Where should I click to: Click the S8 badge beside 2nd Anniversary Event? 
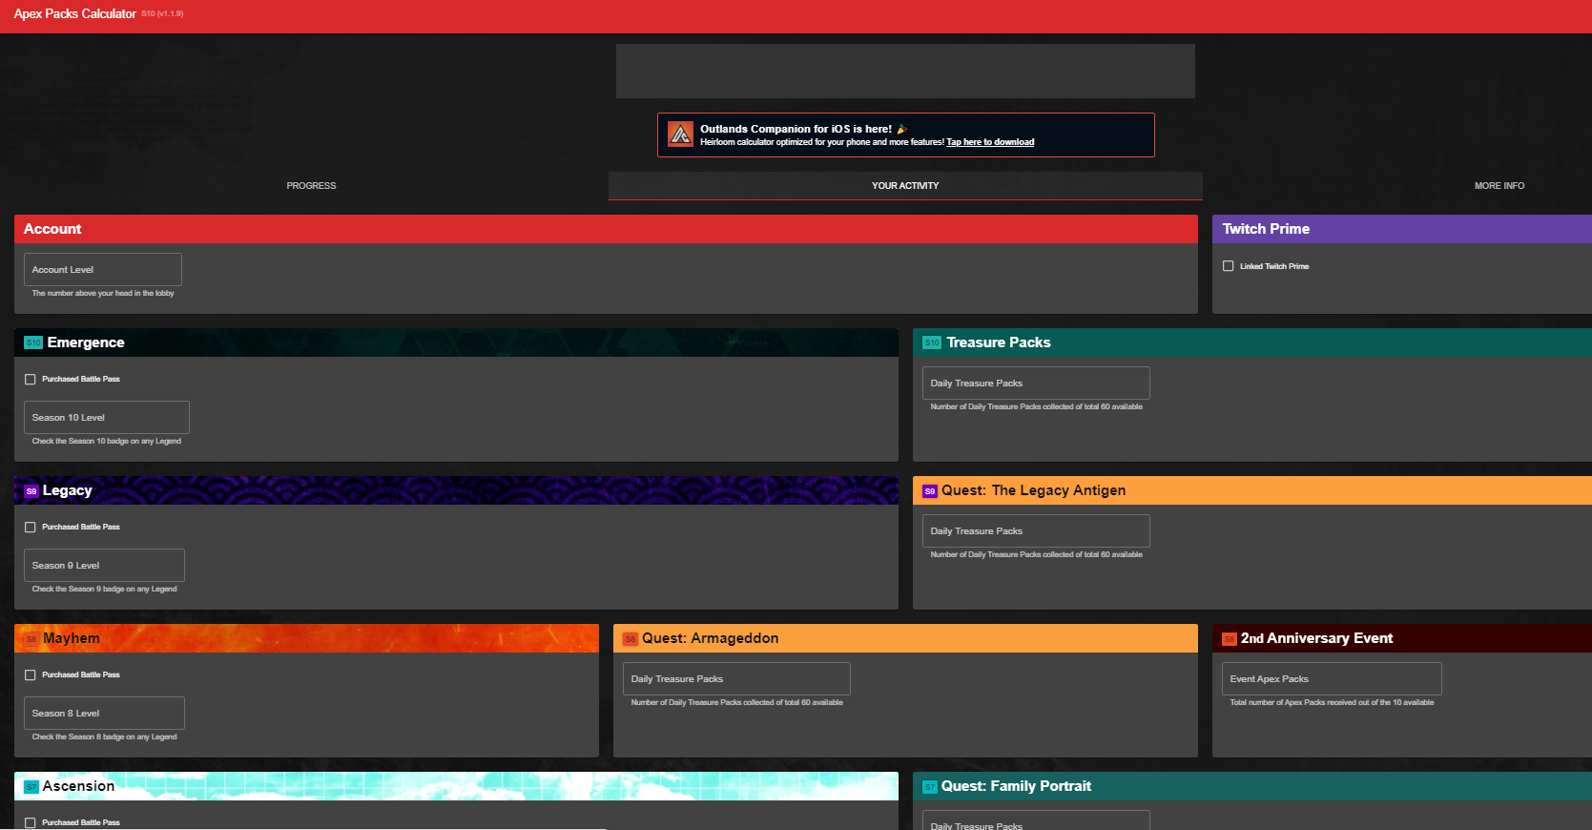pos(1230,639)
